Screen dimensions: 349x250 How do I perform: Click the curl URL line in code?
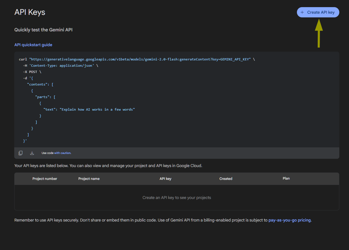pyautogui.click(x=137, y=59)
